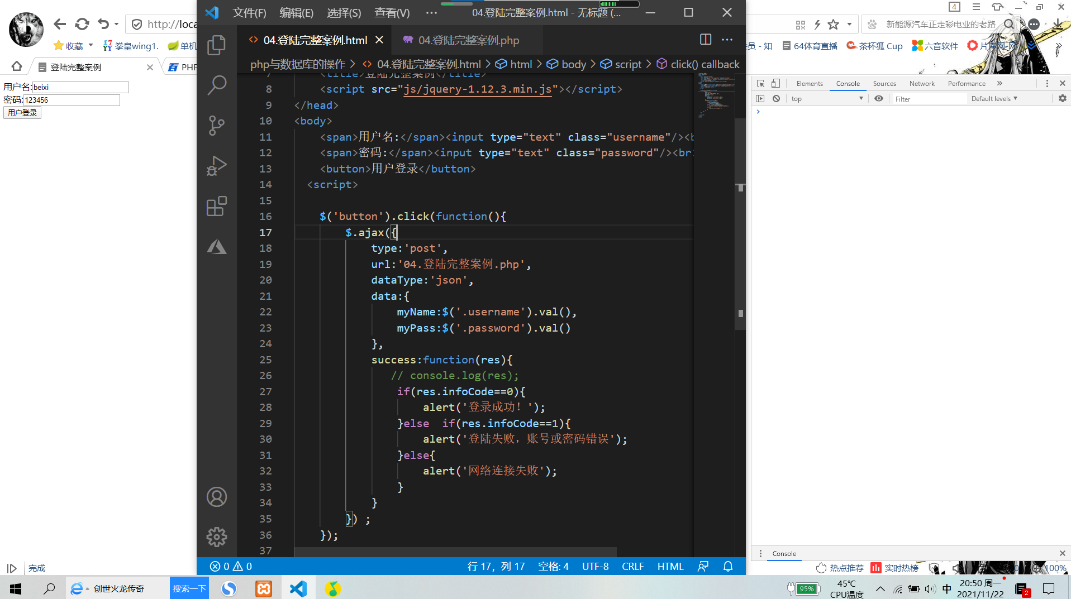
Task: Refresh the browser page
Action: click(x=82, y=24)
